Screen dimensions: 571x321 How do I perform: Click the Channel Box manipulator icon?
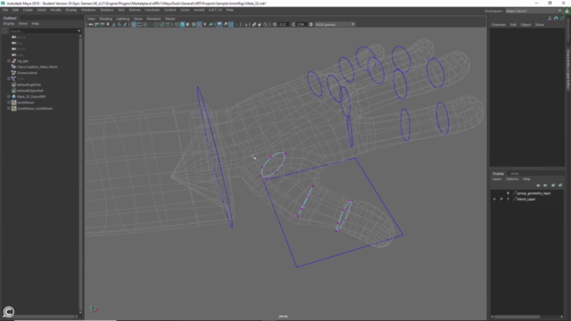[x=550, y=18]
